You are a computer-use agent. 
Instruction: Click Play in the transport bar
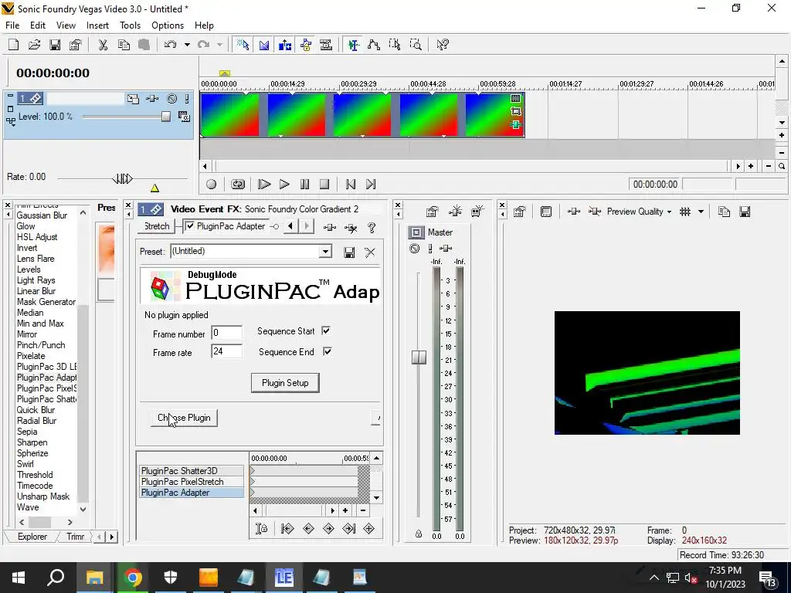pos(284,184)
